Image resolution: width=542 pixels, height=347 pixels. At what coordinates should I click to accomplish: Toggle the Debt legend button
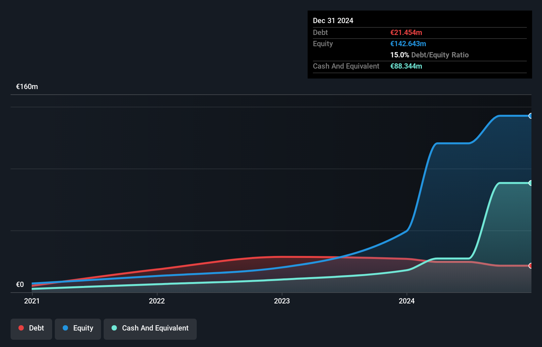click(31, 329)
